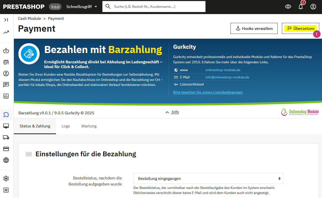Switch to the Logs tab
Viewport: 322px width, 198px height.
coord(66,126)
